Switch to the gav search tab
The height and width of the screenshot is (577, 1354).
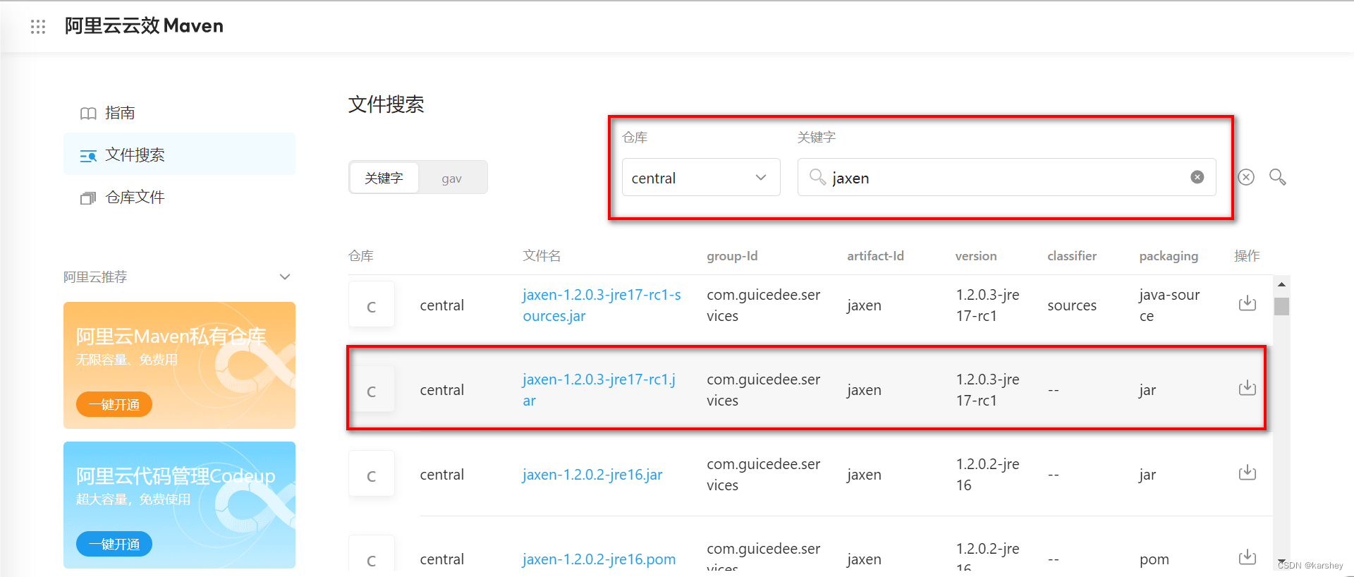[x=451, y=178]
